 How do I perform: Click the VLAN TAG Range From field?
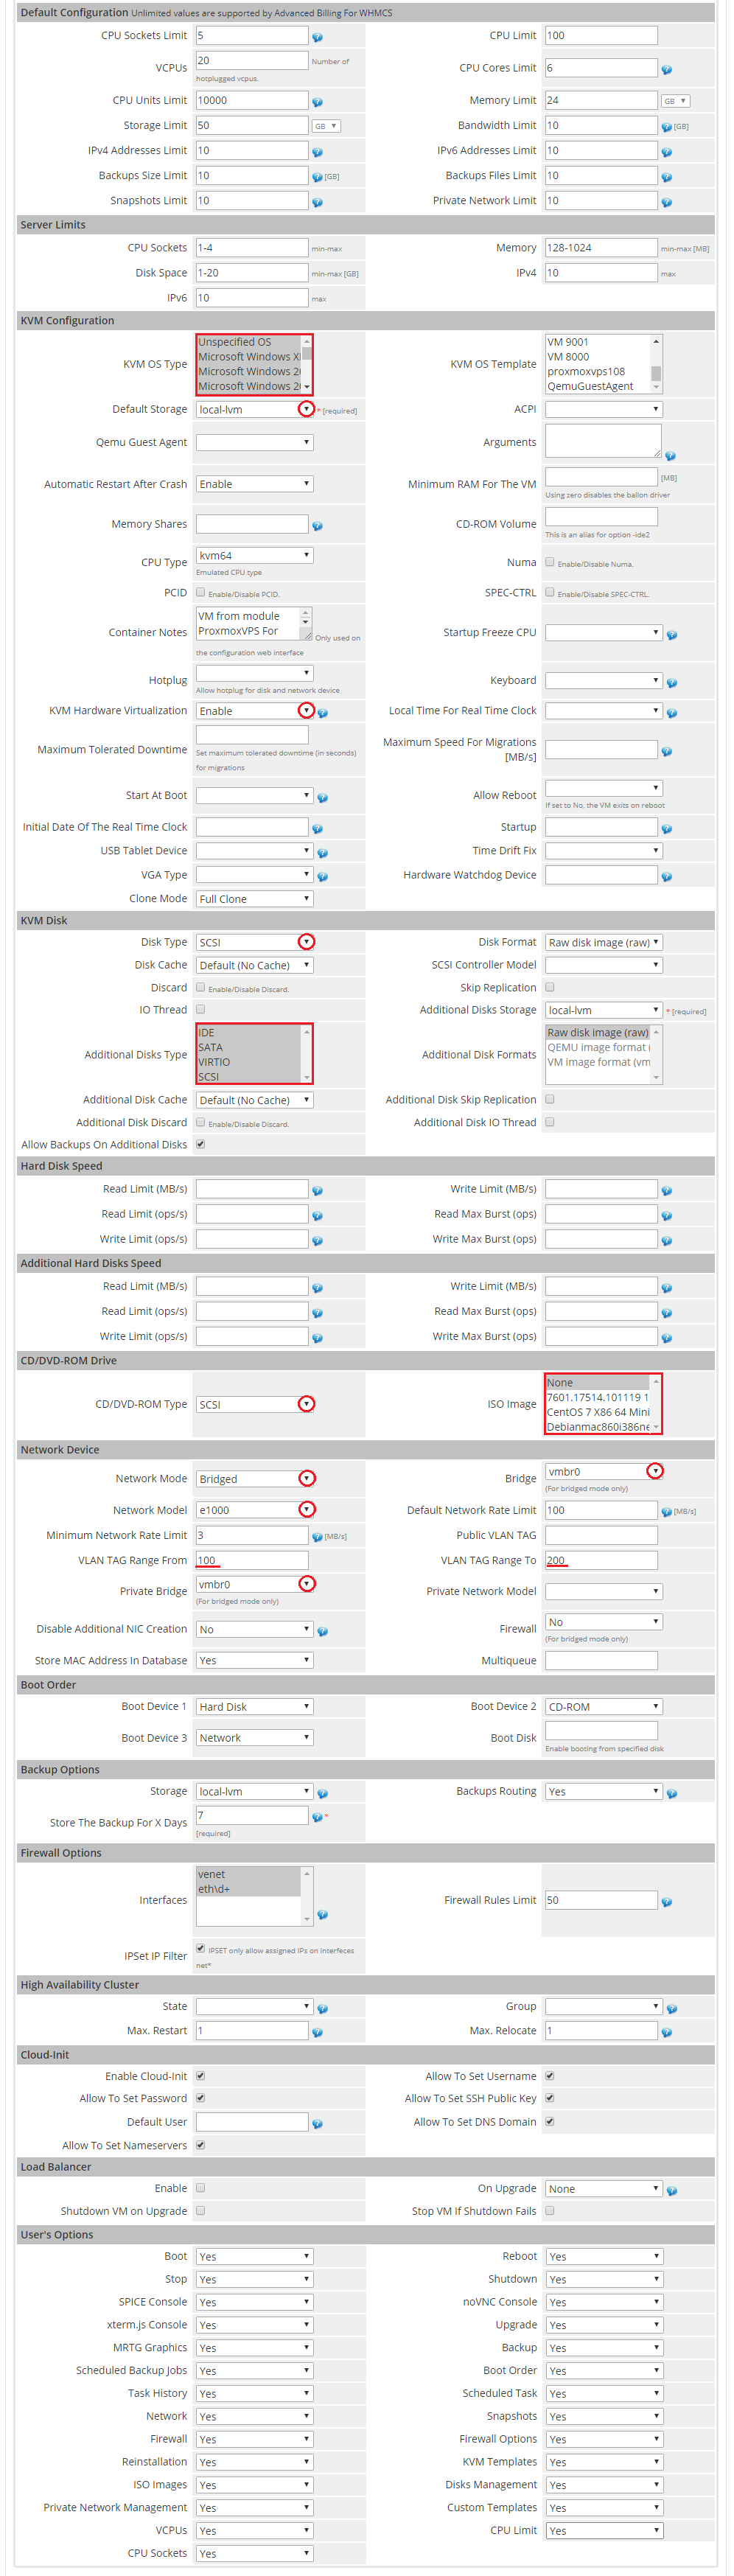click(252, 1560)
